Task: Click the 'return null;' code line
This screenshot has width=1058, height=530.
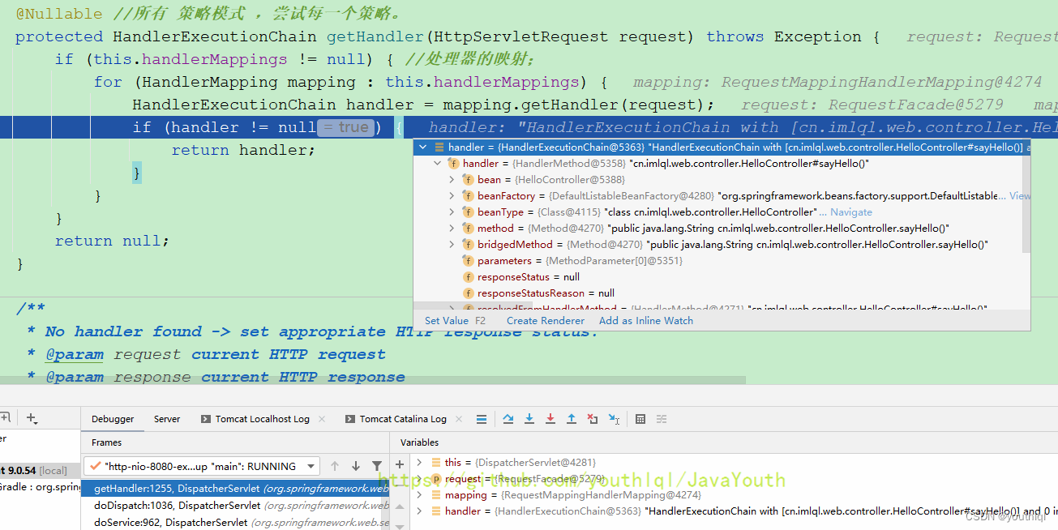Action: (112, 241)
